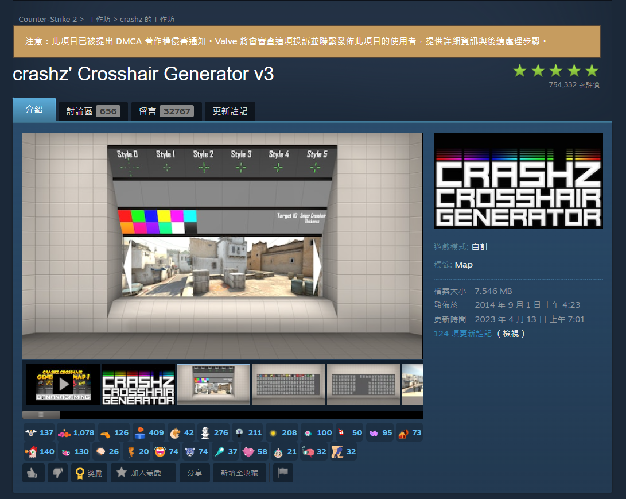Select the Crashz Crosshair Generator logo thumbnail
This screenshot has width=626, height=499.
138,384
